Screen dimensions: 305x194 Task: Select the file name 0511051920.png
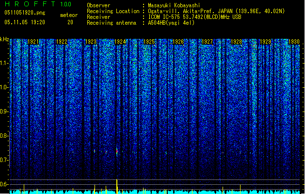point(25,13)
